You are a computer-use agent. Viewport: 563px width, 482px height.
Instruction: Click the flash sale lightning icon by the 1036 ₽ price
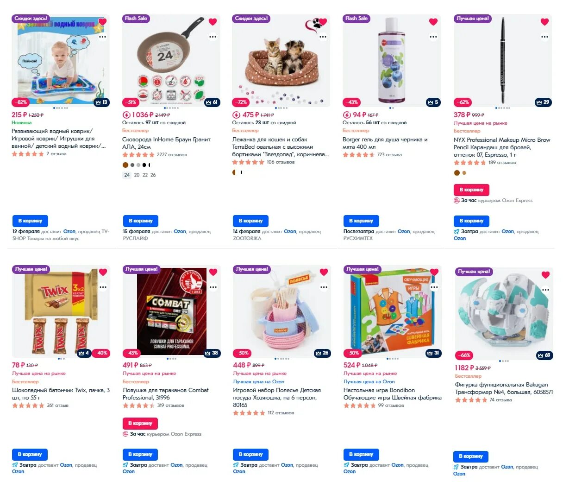pos(126,115)
